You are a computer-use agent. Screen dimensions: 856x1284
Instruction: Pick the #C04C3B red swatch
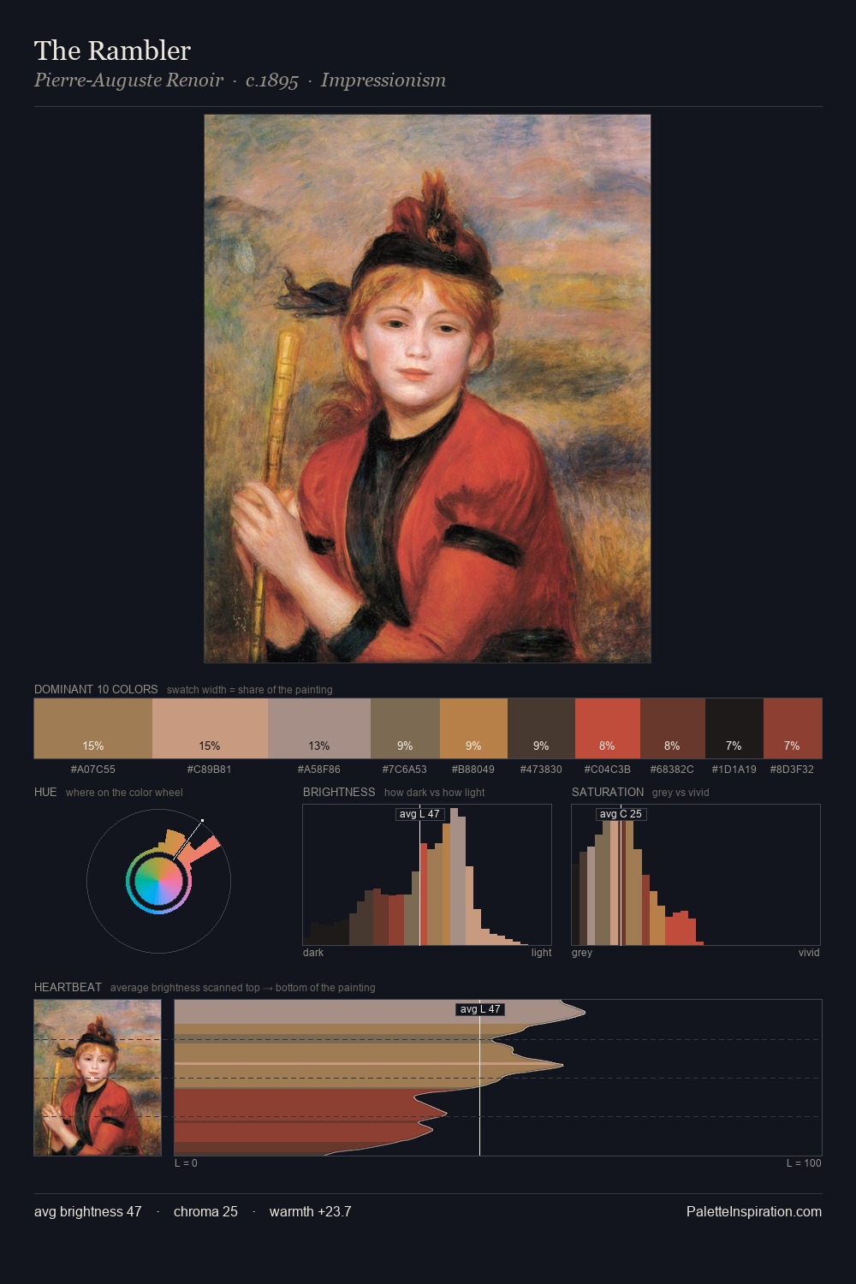coord(608,728)
